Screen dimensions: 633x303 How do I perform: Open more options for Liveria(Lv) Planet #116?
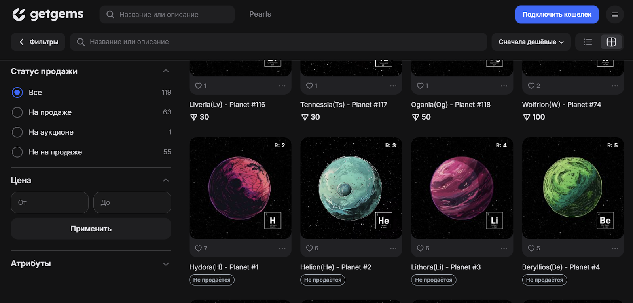click(x=282, y=86)
